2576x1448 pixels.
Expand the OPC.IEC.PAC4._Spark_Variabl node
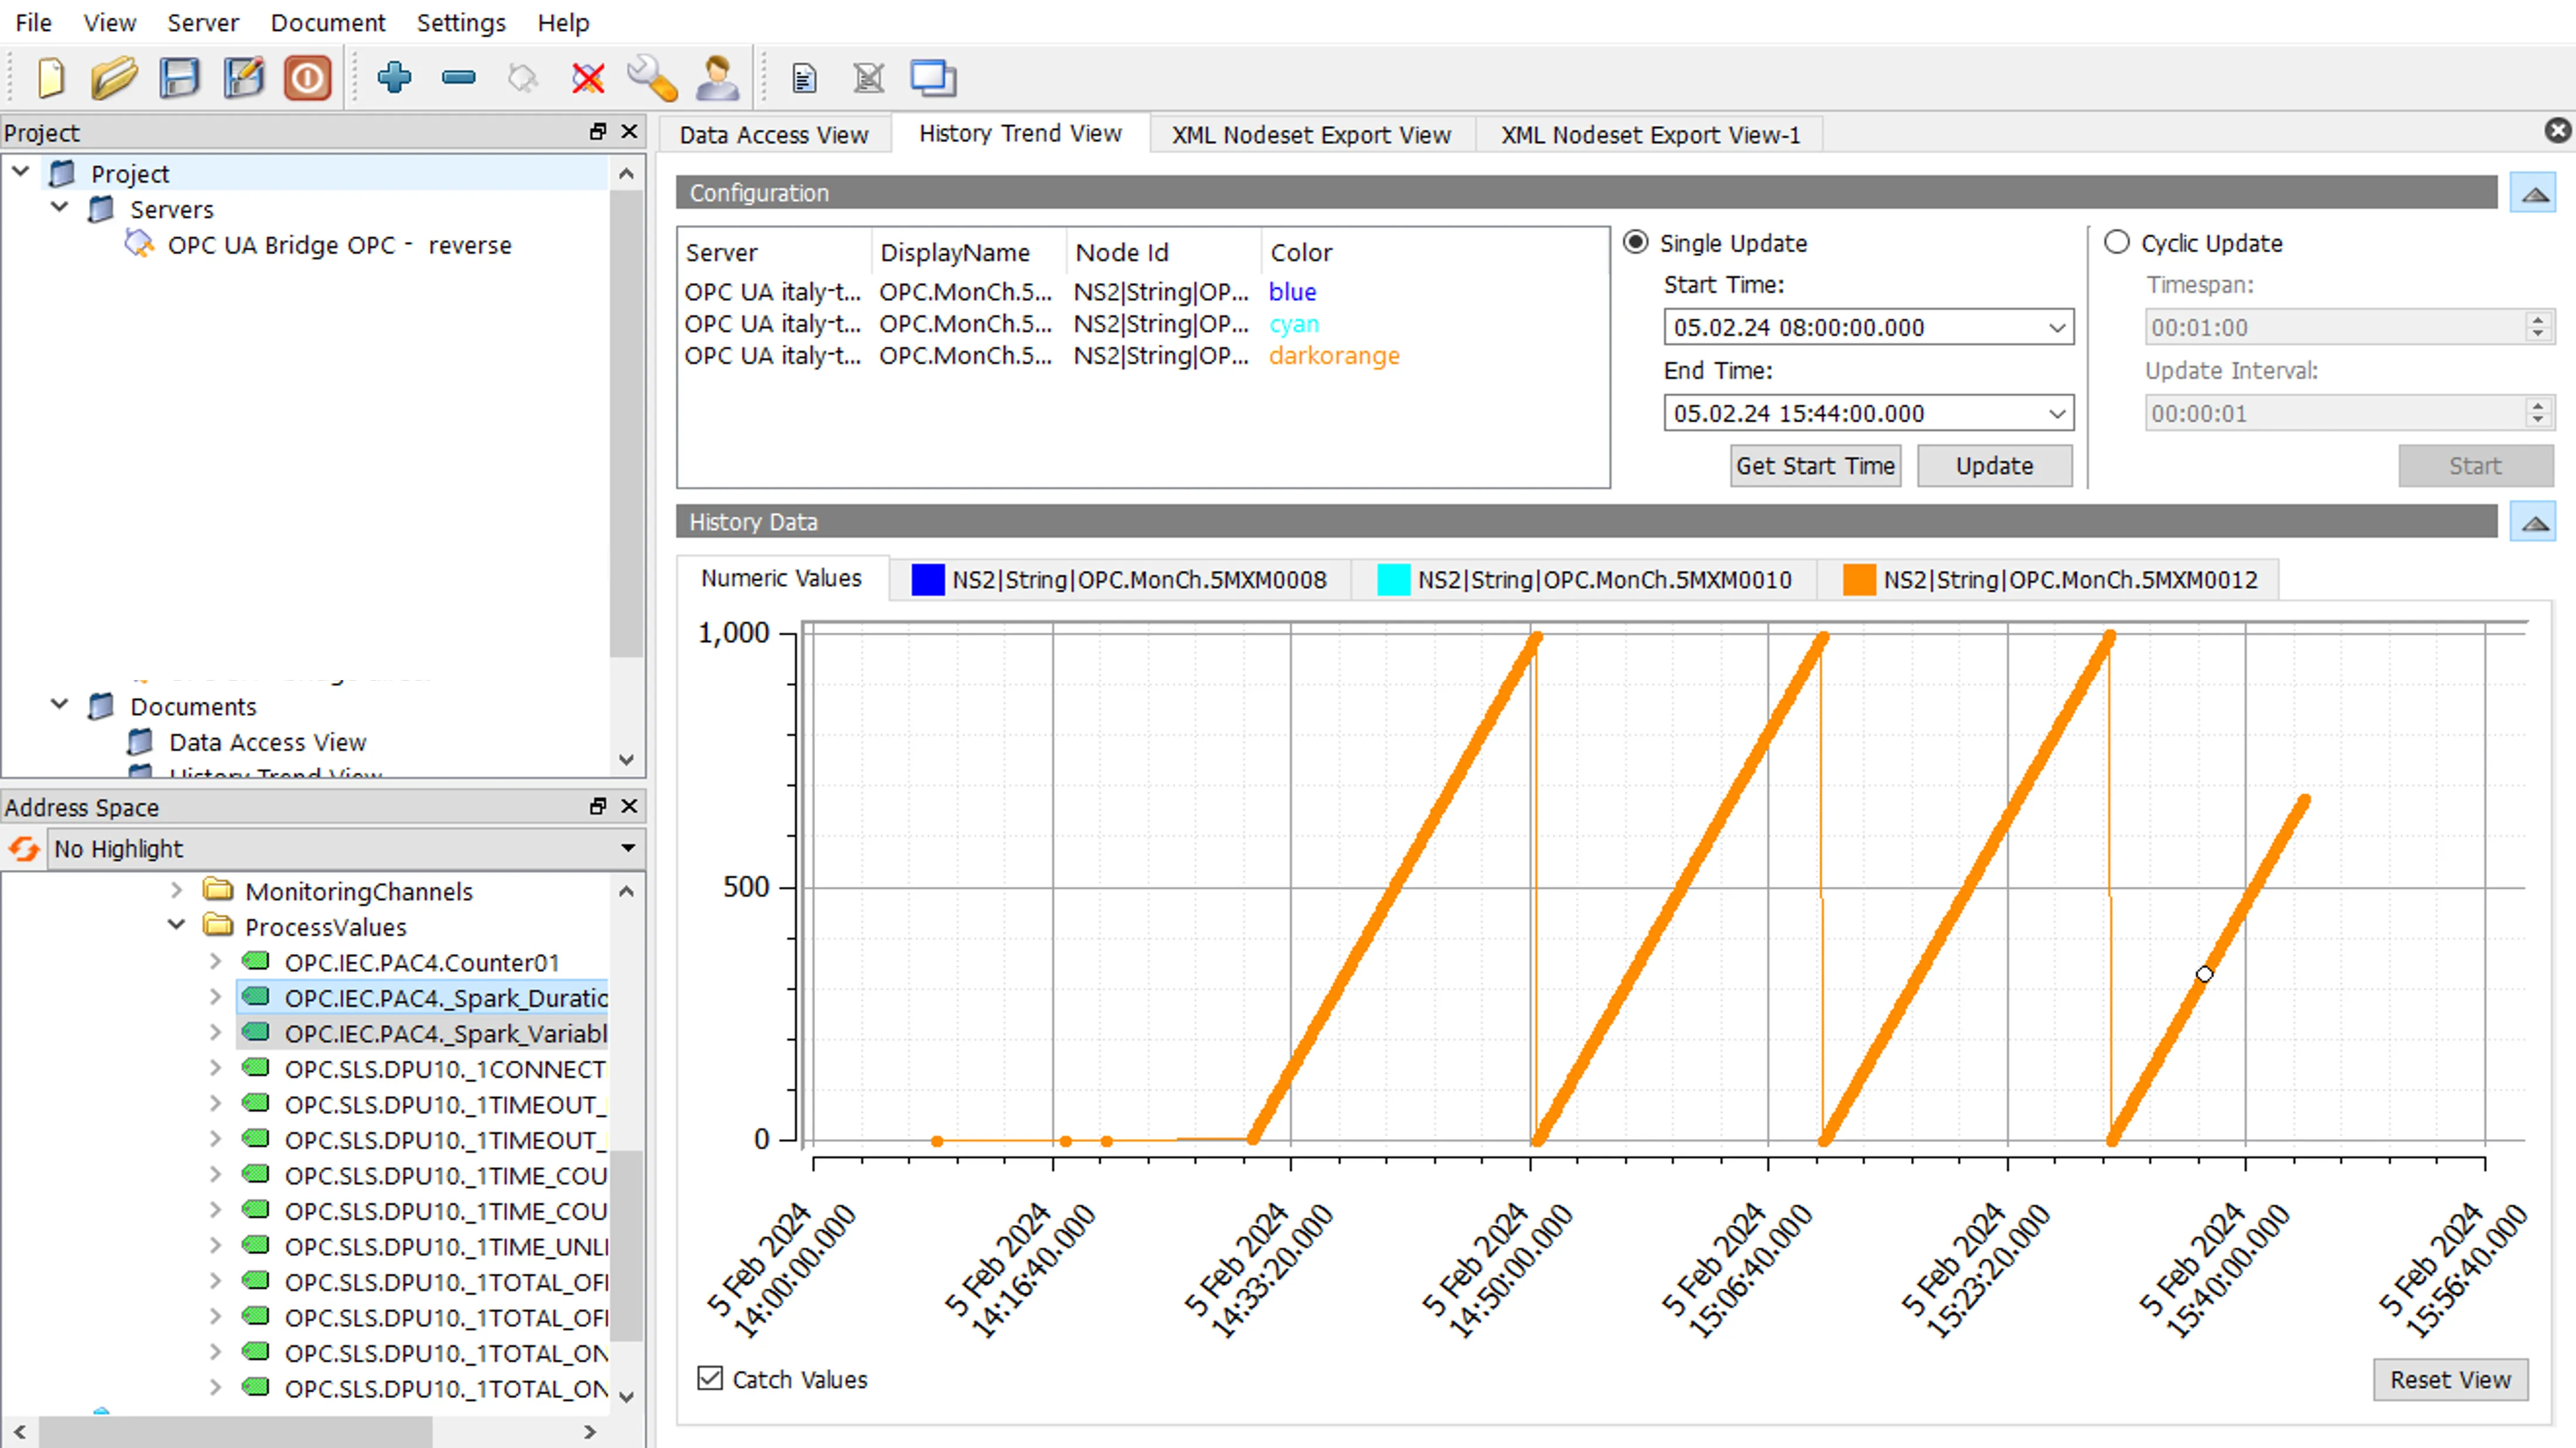click(x=215, y=1032)
